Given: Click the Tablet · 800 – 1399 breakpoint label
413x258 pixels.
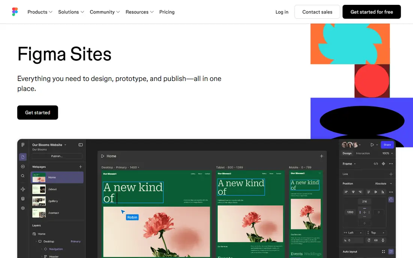Looking at the screenshot, I should [x=229, y=167].
